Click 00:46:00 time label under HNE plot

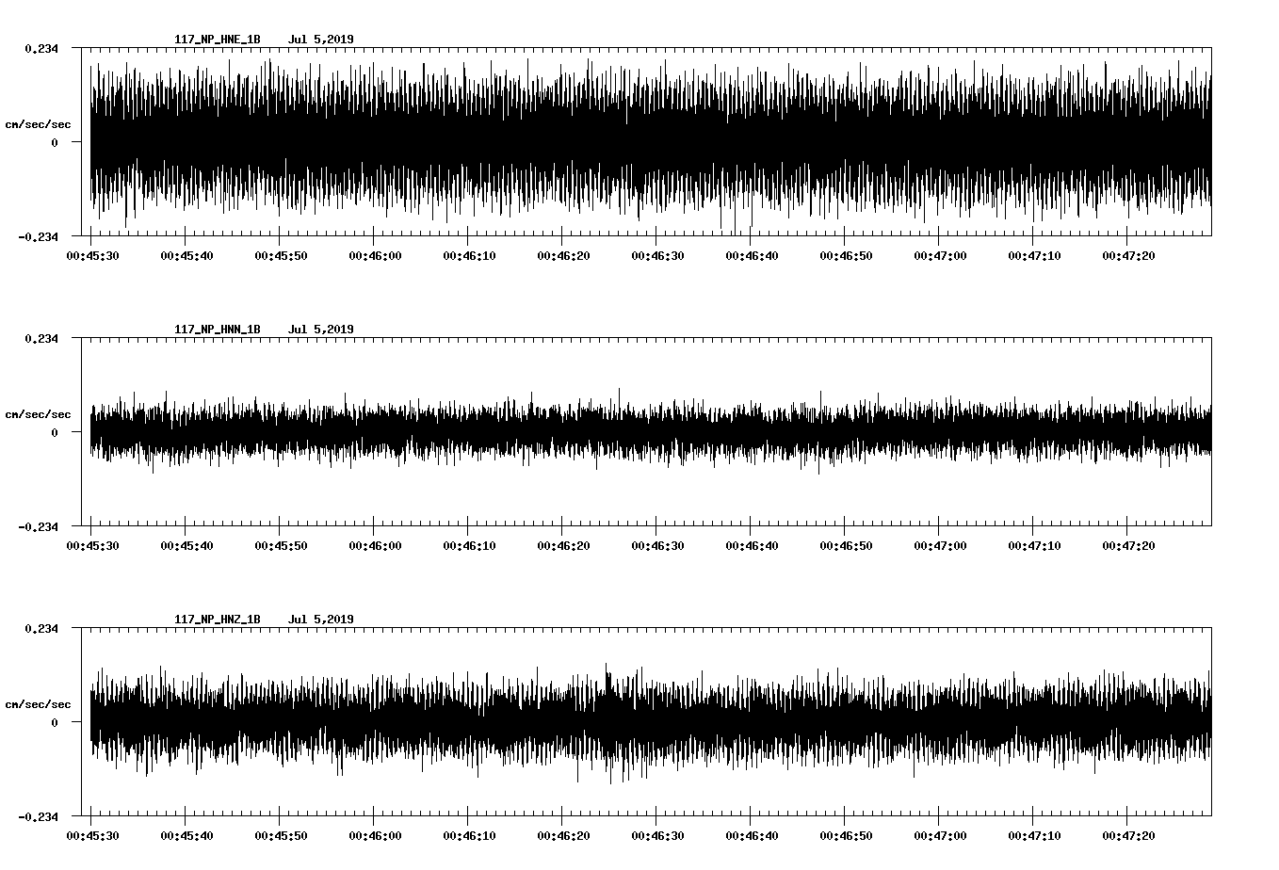pyautogui.click(x=375, y=255)
